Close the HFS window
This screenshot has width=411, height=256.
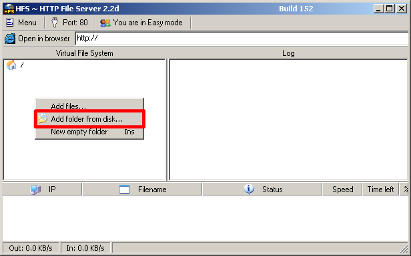pyautogui.click(x=402, y=9)
